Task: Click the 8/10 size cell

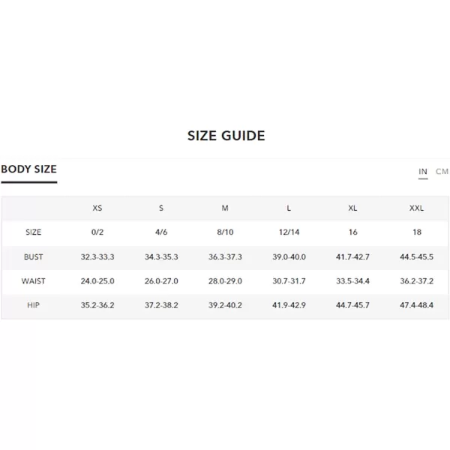Action: [x=225, y=232]
